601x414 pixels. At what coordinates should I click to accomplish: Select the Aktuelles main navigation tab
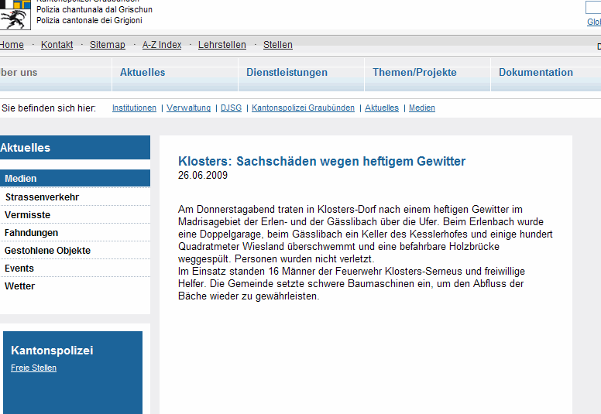(x=175, y=74)
